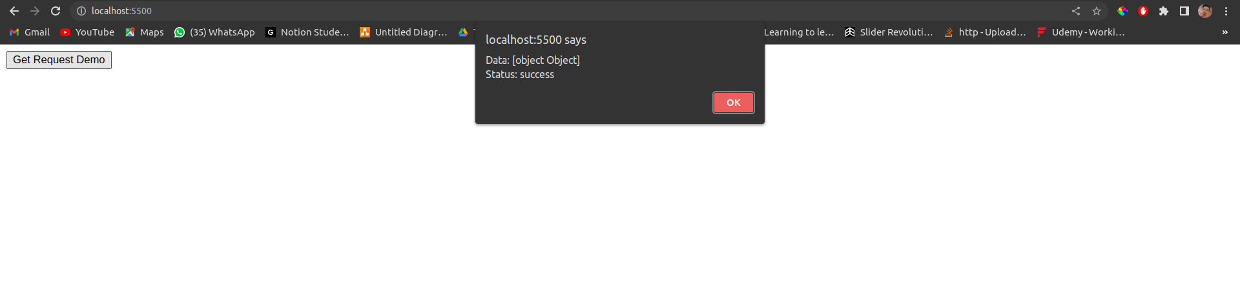Open the Maps bookmark
The height and width of the screenshot is (291, 1240).
[x=145, y=32]
